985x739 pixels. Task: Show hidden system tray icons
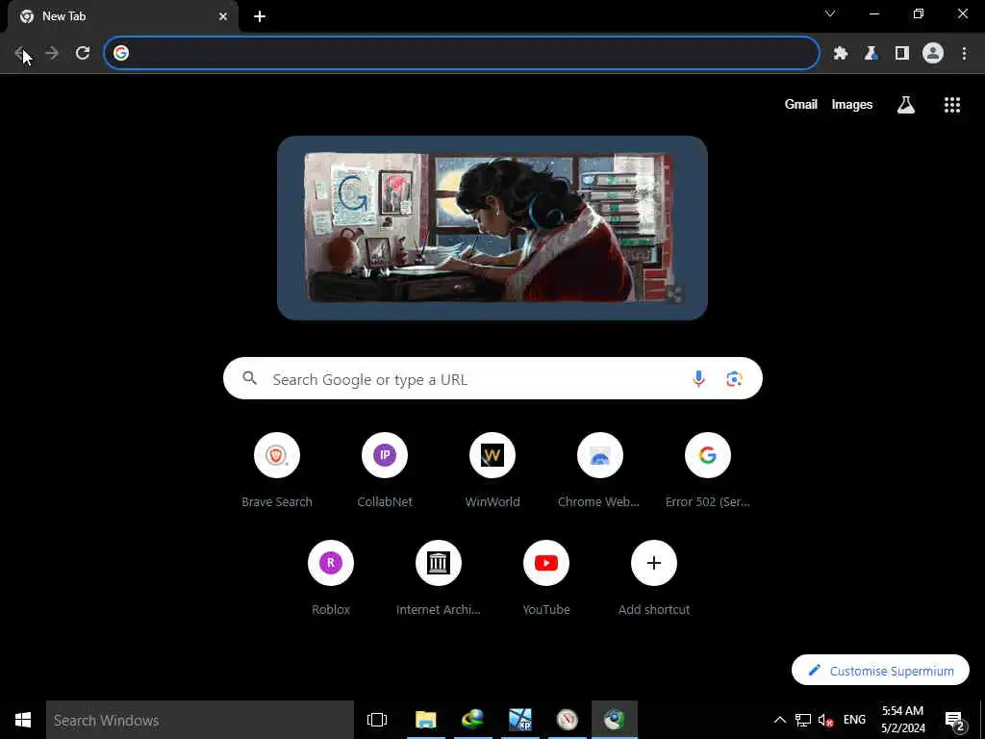point(779,720)
